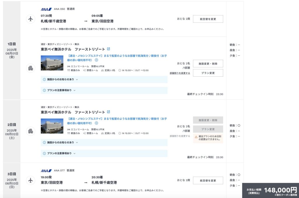Click 3日目 date label 08月03日
This screenshot has height=198, width=299.
(x=12, y=183)
